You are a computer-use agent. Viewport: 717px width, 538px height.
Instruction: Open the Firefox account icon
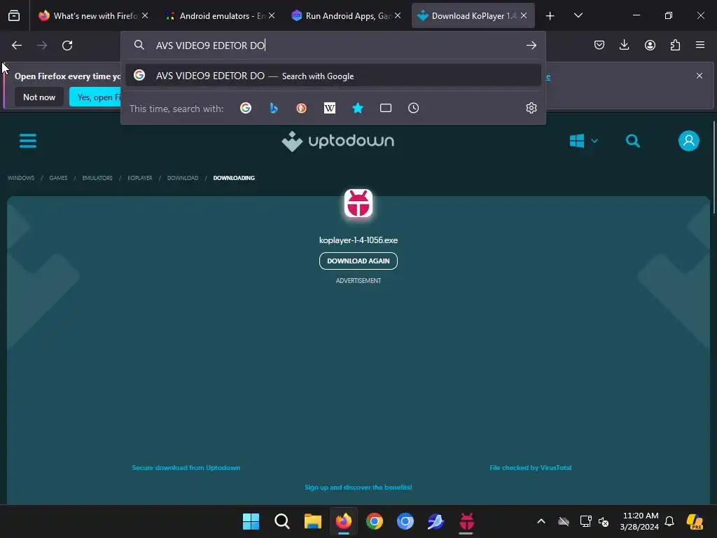(650, 45)
